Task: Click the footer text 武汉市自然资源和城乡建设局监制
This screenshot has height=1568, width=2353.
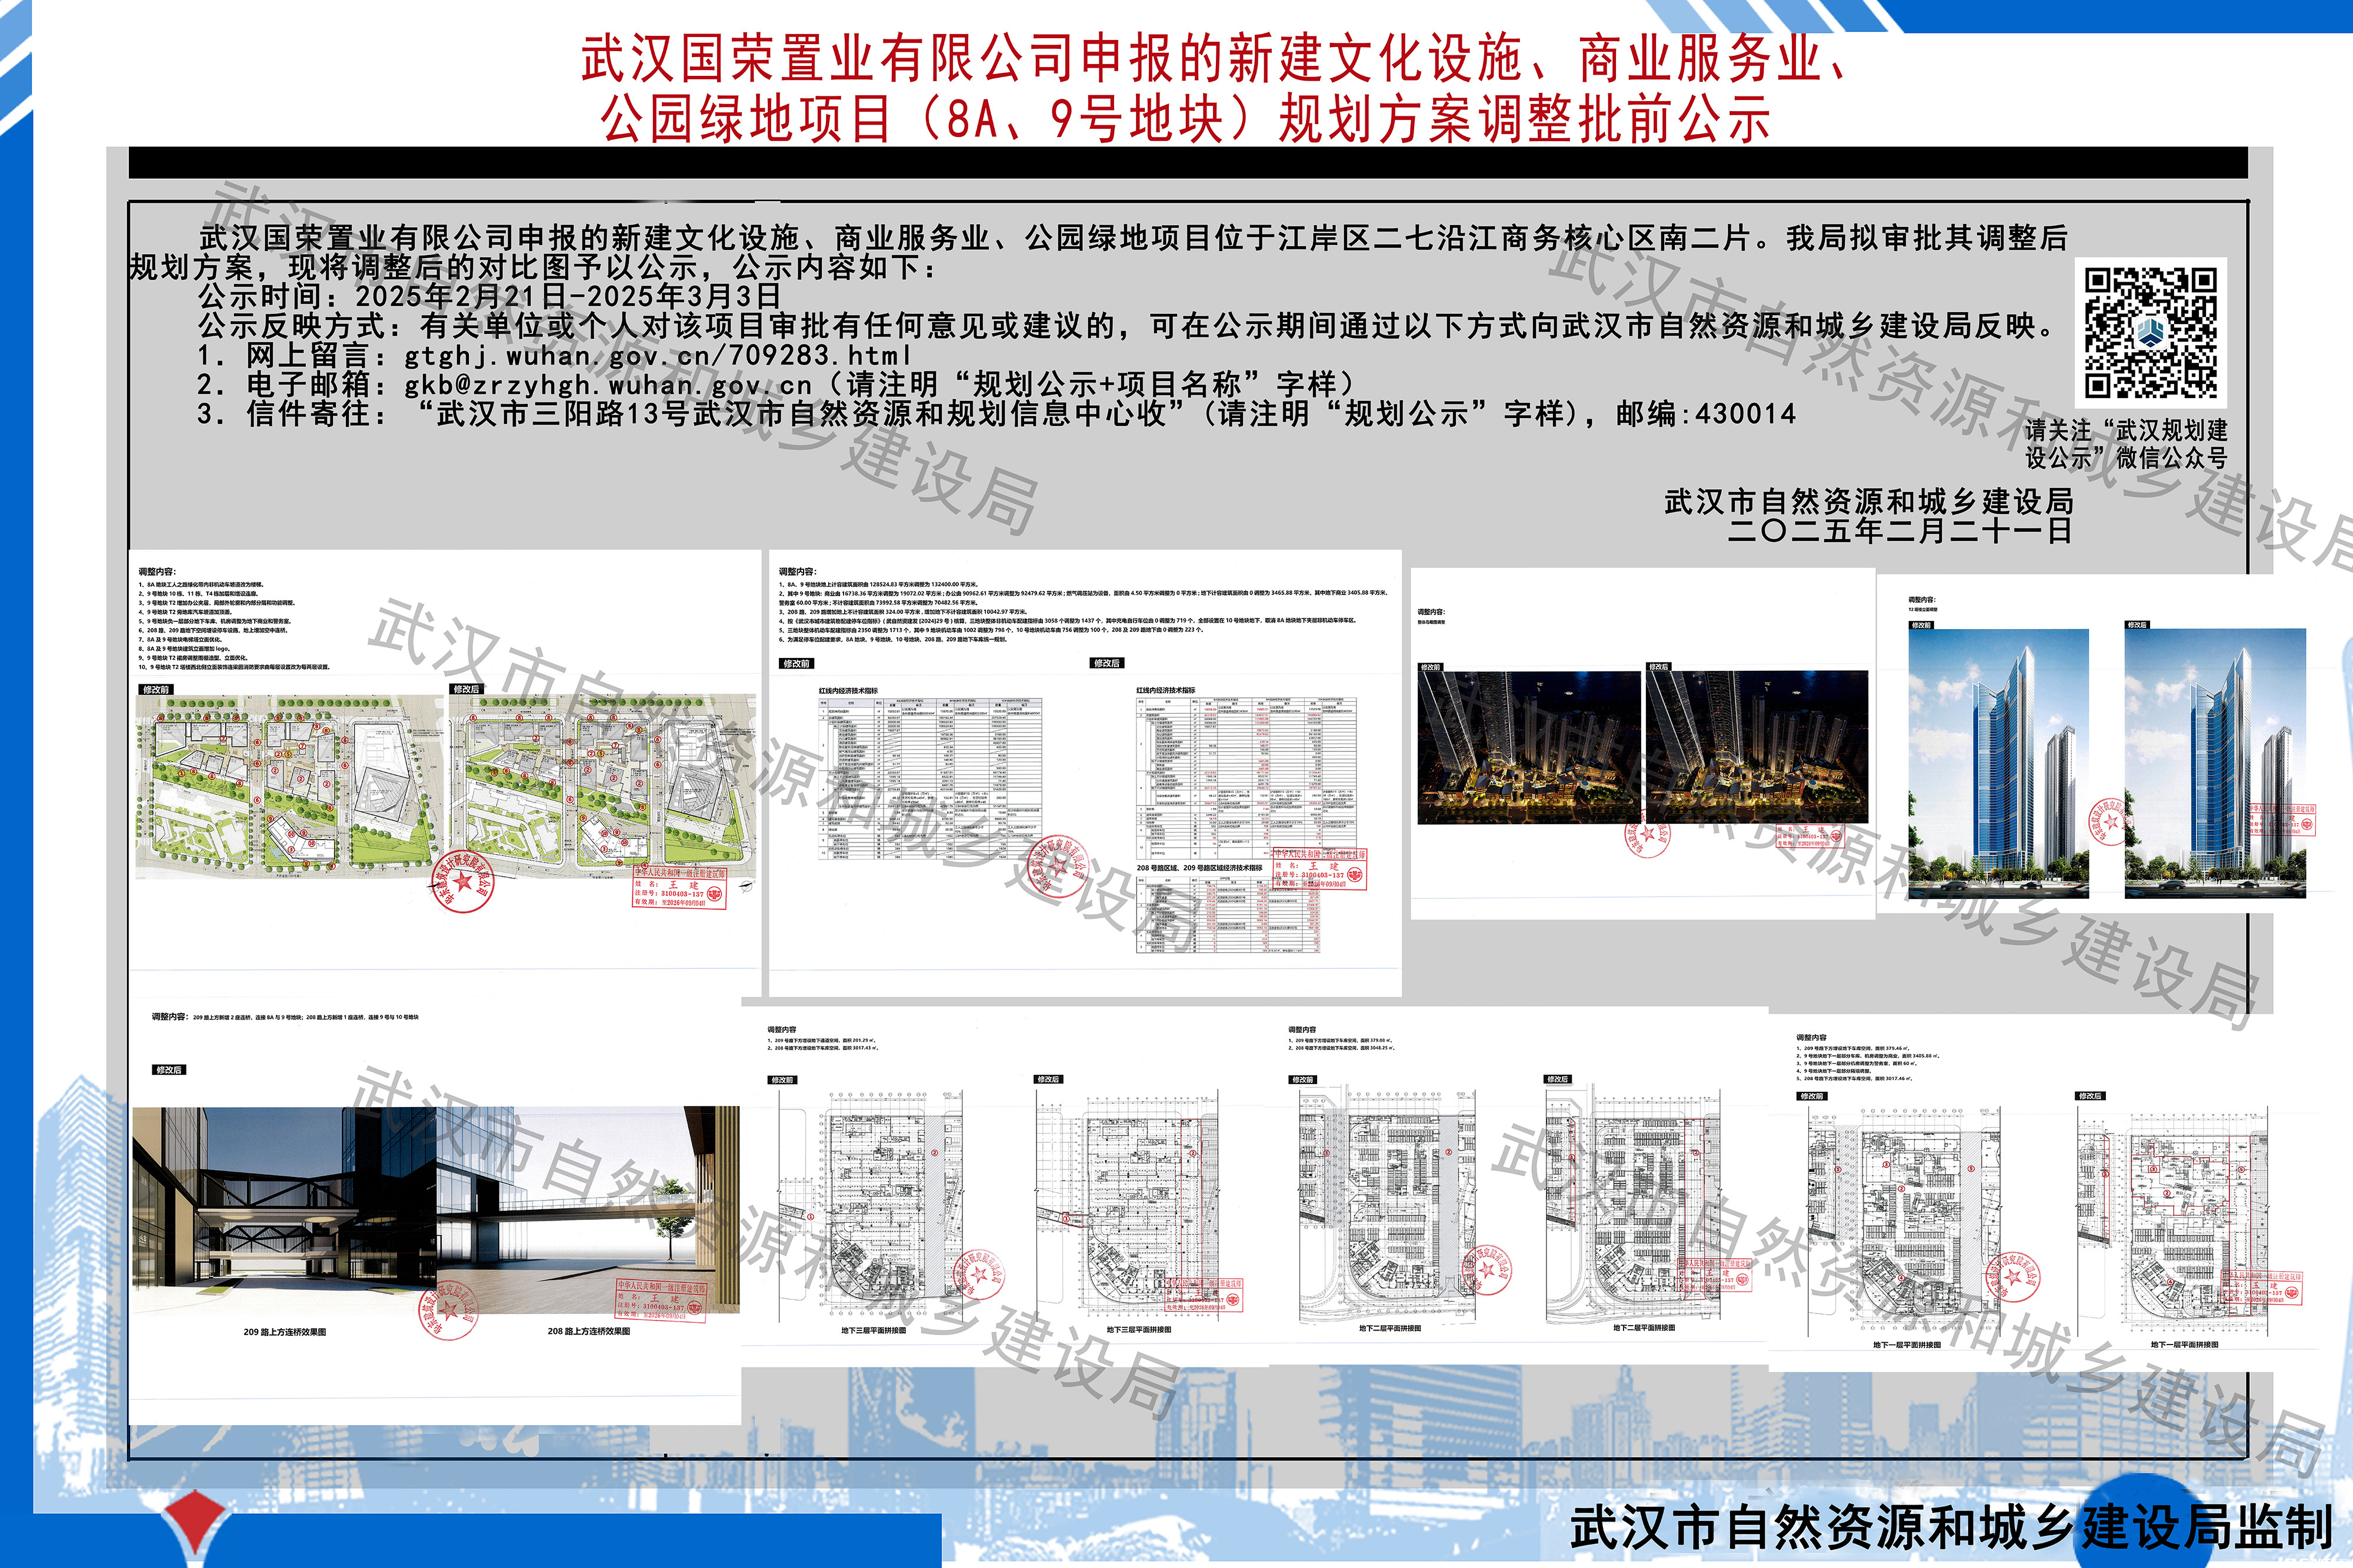Action: [1952, 1527]
